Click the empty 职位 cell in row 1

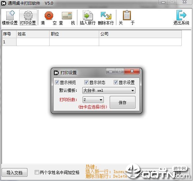tap(74, 42)
